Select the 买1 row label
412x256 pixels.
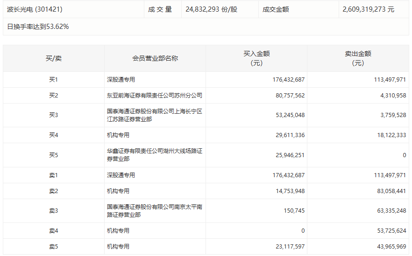[x=53, y=80]
